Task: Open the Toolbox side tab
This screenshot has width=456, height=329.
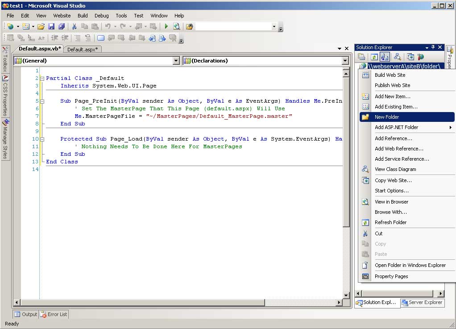Action: tap(5, 60)
